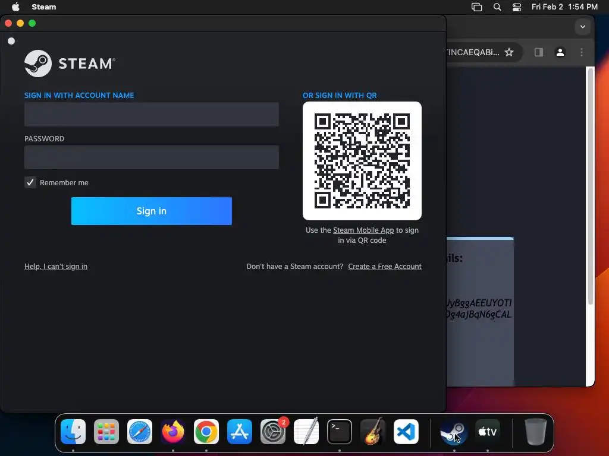This screenshot has height=456, width=609.
Task: Open TextEdit from the Dock
Action: point(306,432)
